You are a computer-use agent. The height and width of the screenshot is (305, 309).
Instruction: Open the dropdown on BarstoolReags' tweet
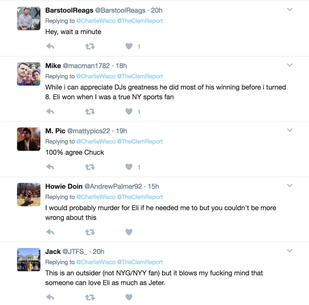pos(290,9)
